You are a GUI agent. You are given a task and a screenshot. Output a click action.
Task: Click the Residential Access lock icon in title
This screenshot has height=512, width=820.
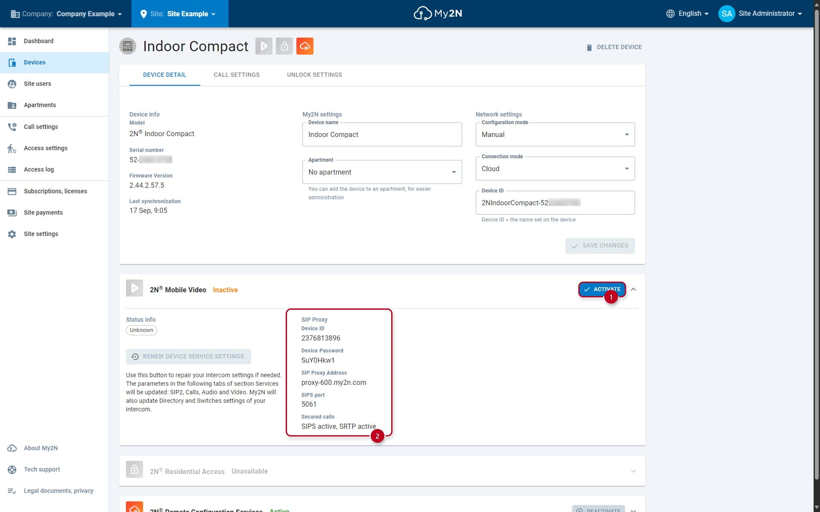point(284,46)
